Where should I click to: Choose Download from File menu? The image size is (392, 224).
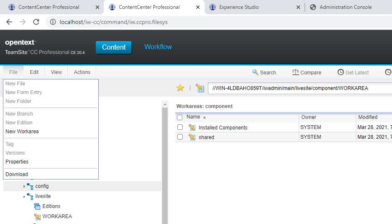click(x=17, y=174)
